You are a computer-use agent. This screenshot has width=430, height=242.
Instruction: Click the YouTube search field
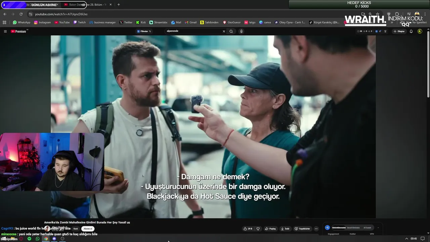coord(193,31)
